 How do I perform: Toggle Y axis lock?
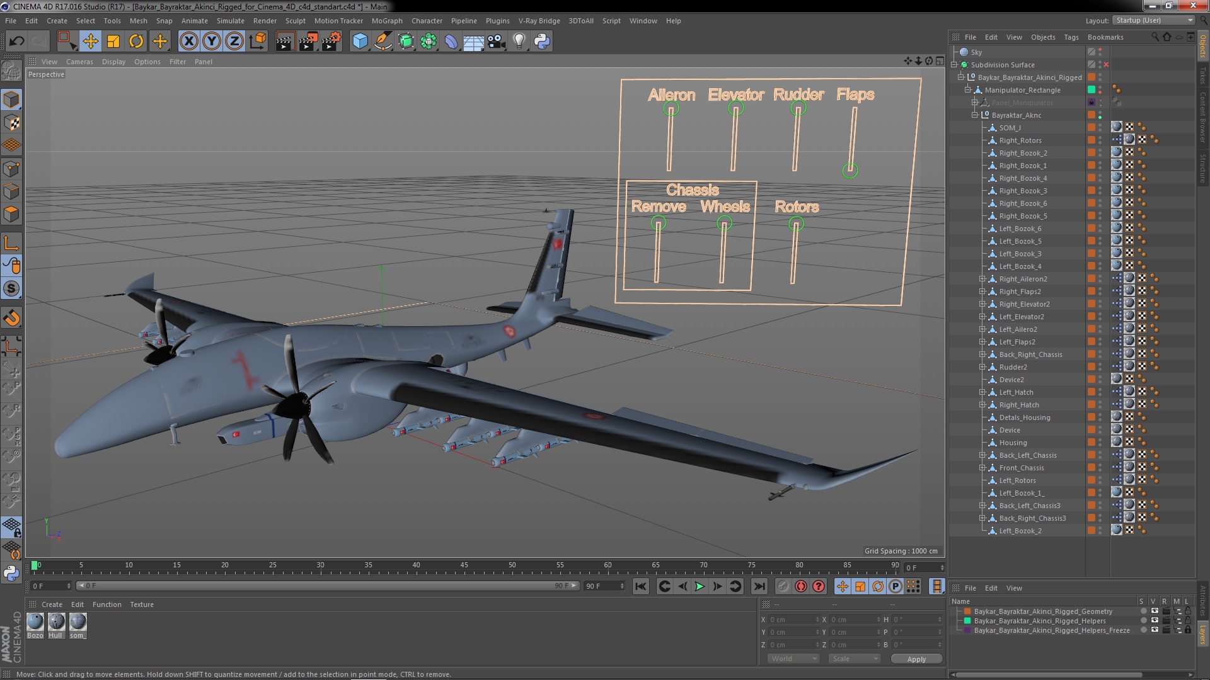tap(212, 42)
